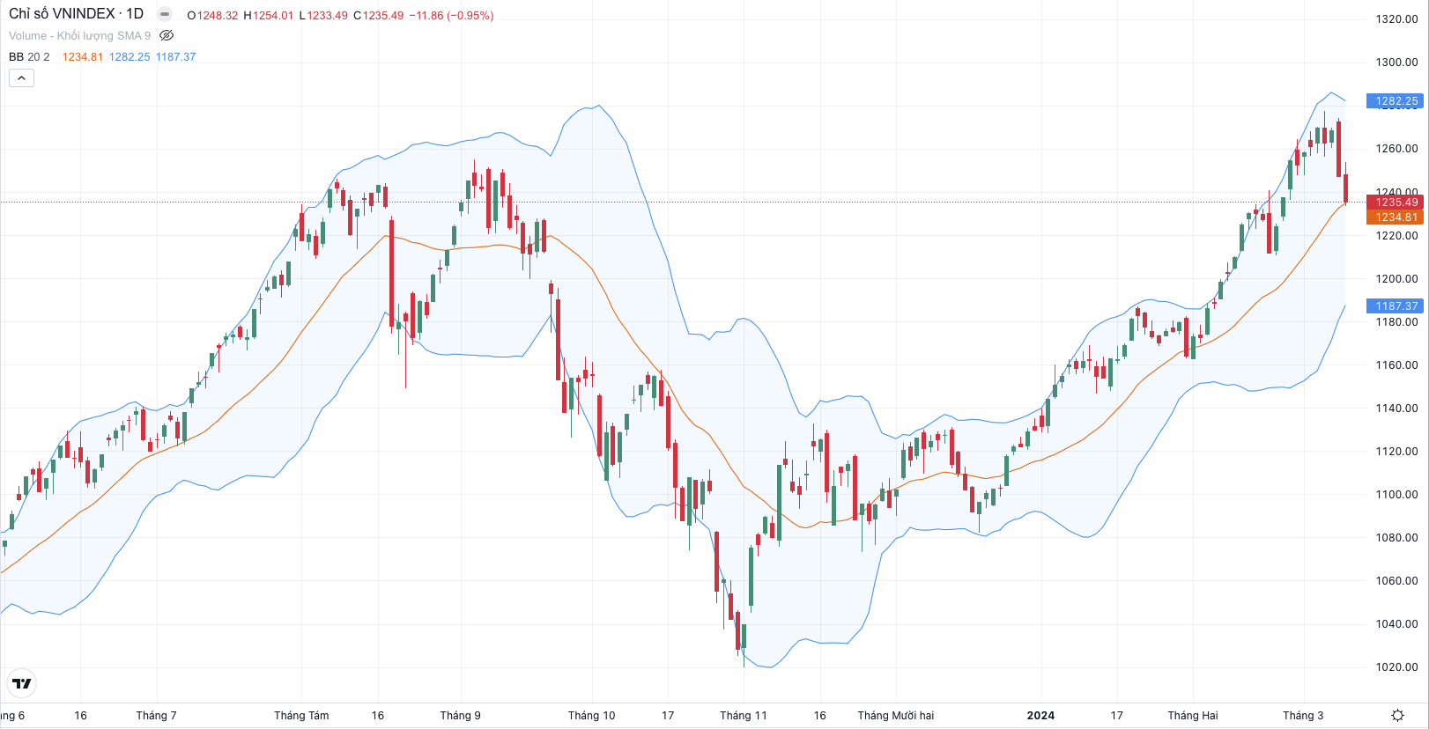Image resolution: width=1429 pixels, height=729 pixels.
Task: Click the 1020.00 price scale value
Action: point(1396,667)
